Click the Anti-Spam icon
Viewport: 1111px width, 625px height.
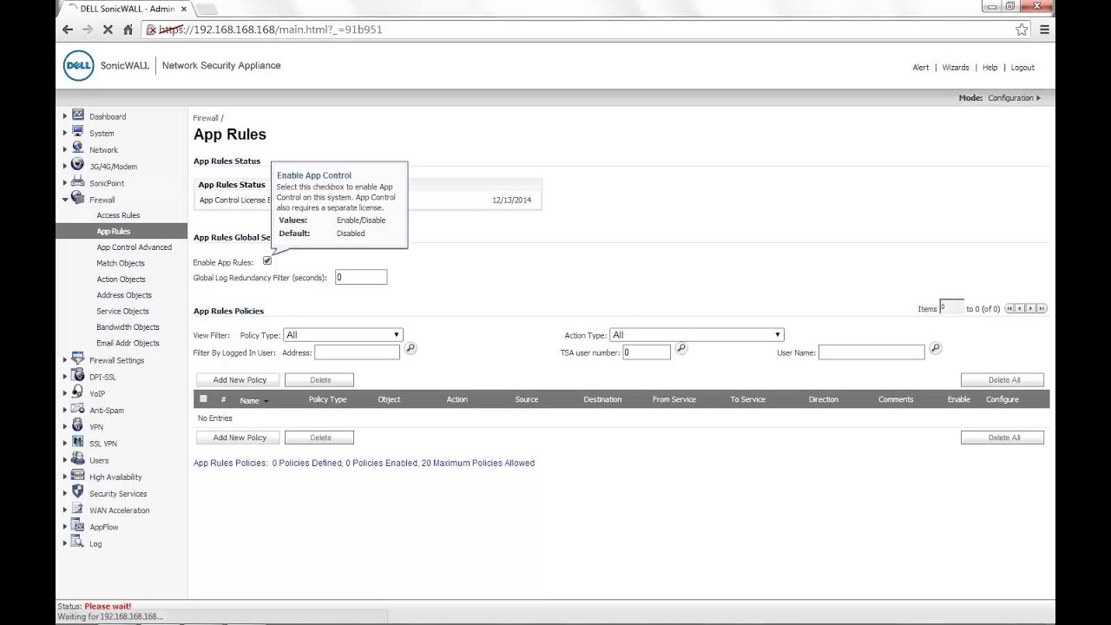click(x=78, y=409)
